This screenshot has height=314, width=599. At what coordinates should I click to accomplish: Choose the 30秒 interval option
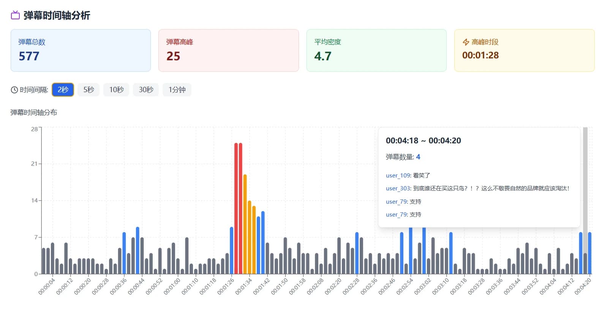pos(146,90)
